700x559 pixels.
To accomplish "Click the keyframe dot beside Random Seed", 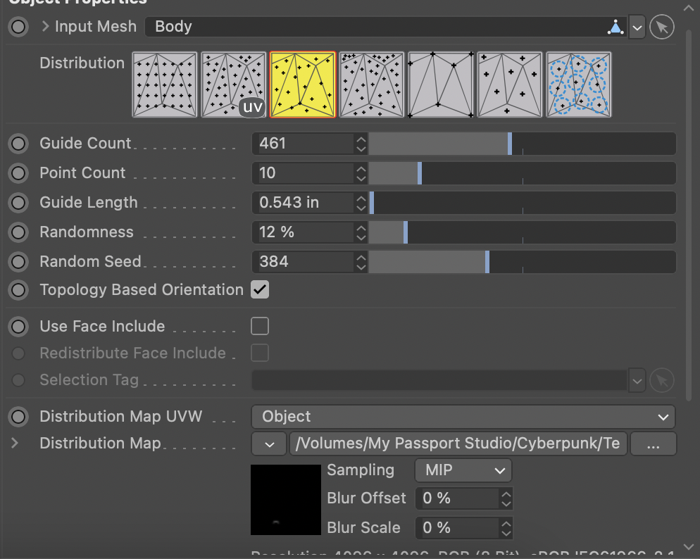I will click(x=18, y=262).
